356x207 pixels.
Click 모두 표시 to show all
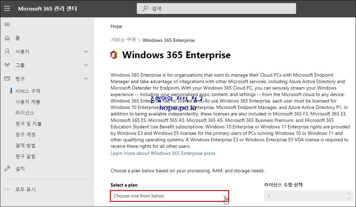click(26, 189)
